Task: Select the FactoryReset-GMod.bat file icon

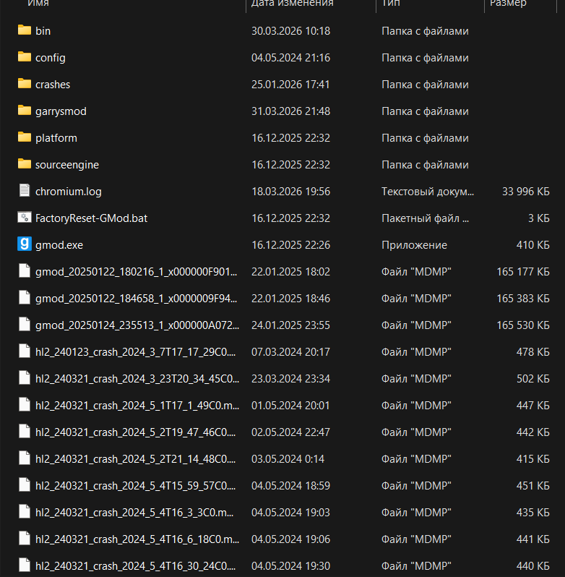Action: [25, 218]
